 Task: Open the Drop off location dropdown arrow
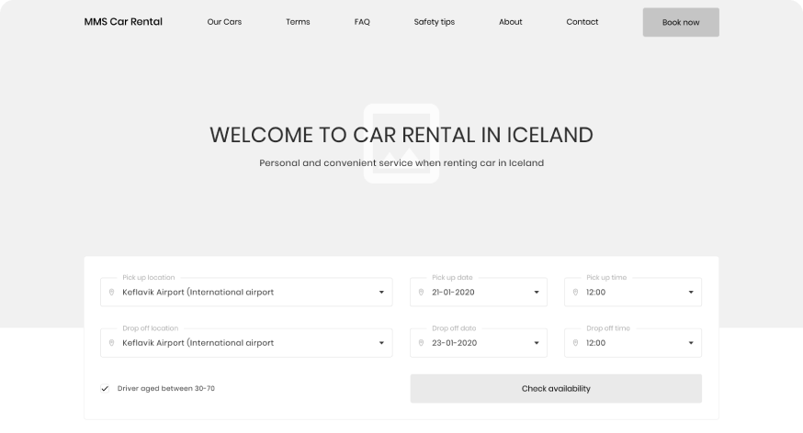coord(381,343)
